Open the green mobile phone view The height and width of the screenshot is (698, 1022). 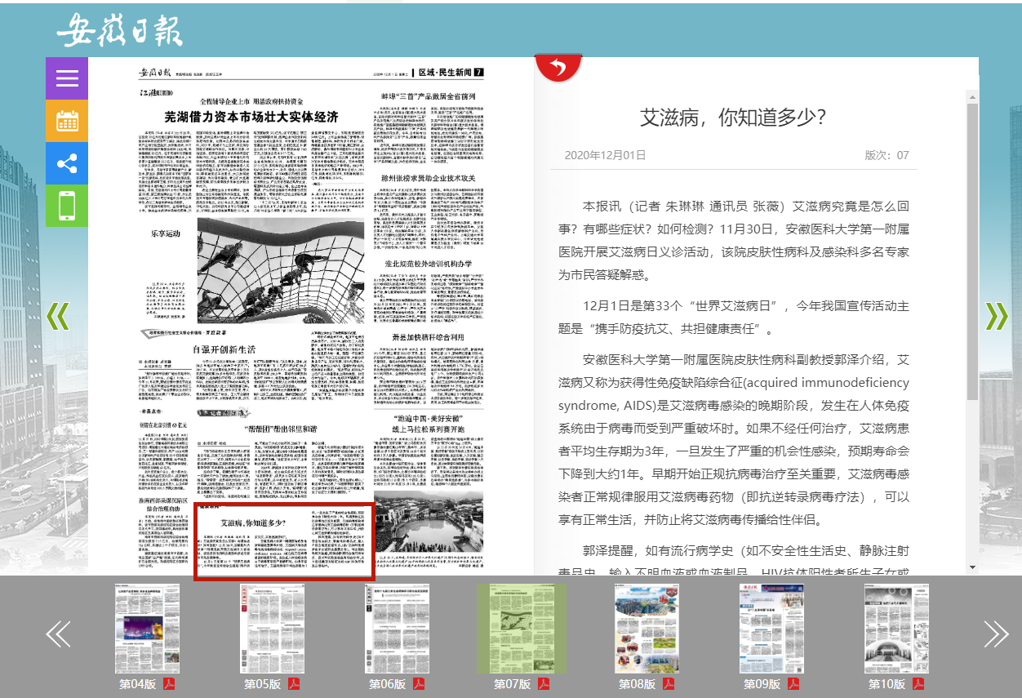click(67, 206)
